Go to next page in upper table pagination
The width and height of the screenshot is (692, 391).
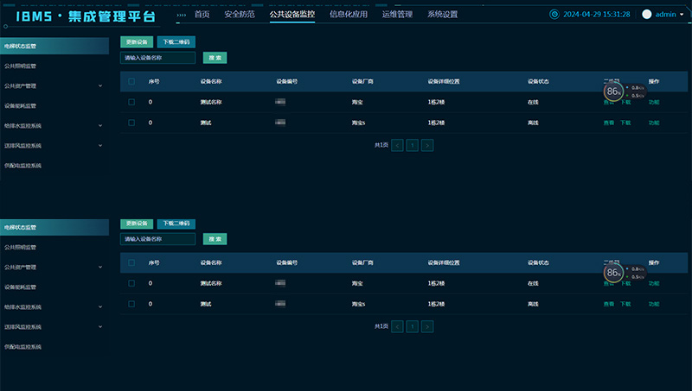click(x=427, y=145)
